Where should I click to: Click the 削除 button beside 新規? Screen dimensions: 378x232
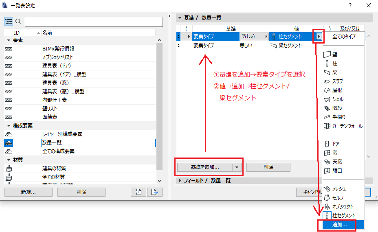[x=81, y=192]
